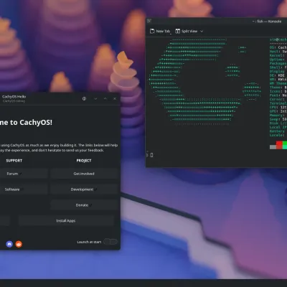Screen dimensions: 287x287
Task: Expand the Split View dropdown arrow in Konsole
Action: (202, 31)
